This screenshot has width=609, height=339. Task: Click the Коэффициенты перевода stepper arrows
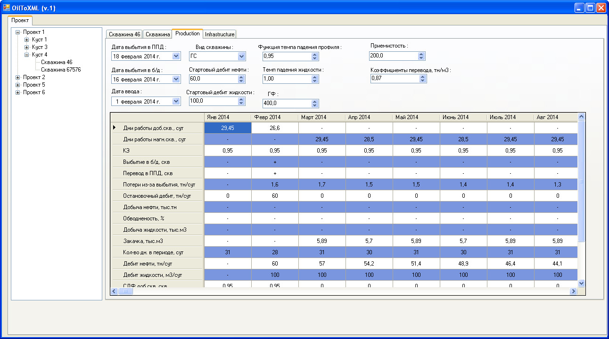423,79
